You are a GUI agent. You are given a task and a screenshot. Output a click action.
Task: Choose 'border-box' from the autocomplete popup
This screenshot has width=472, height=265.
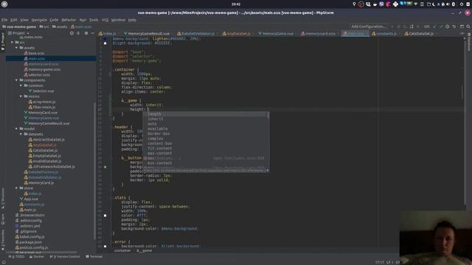click(x=205, y=134)
